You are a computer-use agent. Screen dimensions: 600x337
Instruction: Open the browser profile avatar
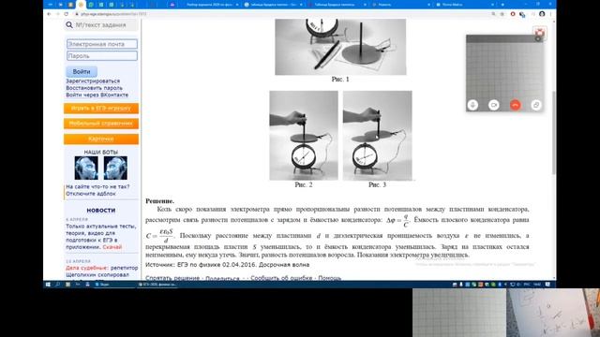pyautogui.click(x=542, y=14)
